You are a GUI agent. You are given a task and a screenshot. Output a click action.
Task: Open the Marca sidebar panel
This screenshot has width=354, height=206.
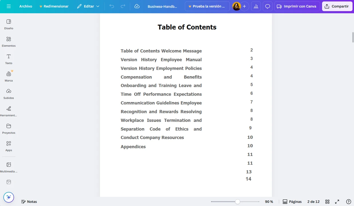pos(9,77)
